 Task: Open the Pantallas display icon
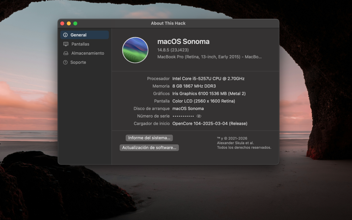pyautogui.click(x=66, y=44)
